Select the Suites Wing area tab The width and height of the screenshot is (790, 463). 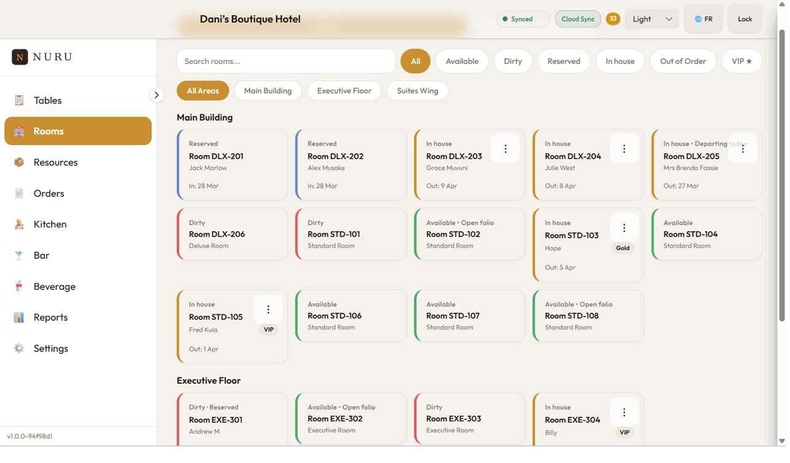[417, 91]
